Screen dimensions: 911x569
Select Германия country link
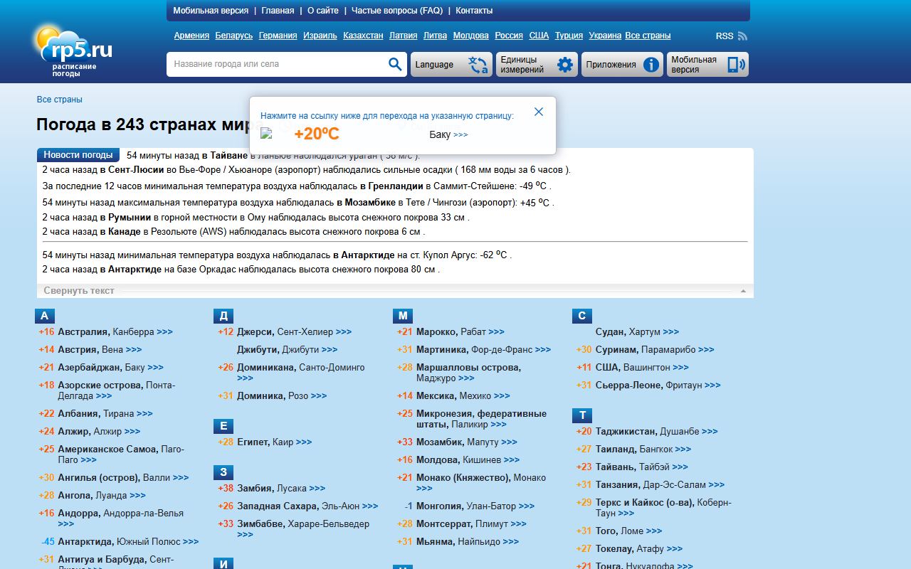(278, 36)
